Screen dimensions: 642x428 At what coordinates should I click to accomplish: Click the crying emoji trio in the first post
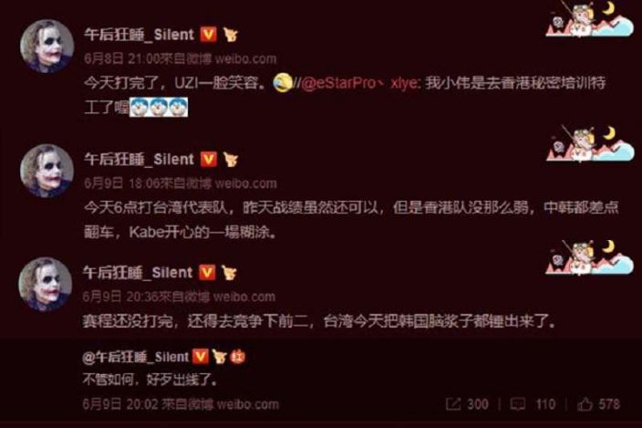(x=159, y=108)
